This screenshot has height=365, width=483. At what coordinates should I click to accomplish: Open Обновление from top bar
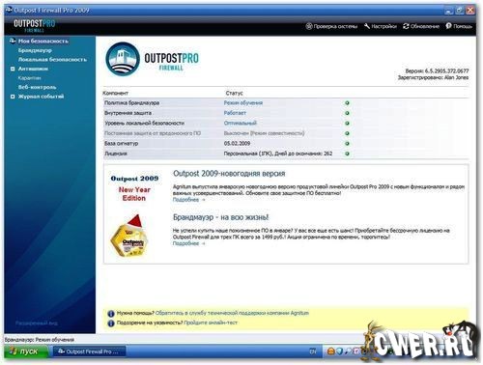(x=425, y=26)
